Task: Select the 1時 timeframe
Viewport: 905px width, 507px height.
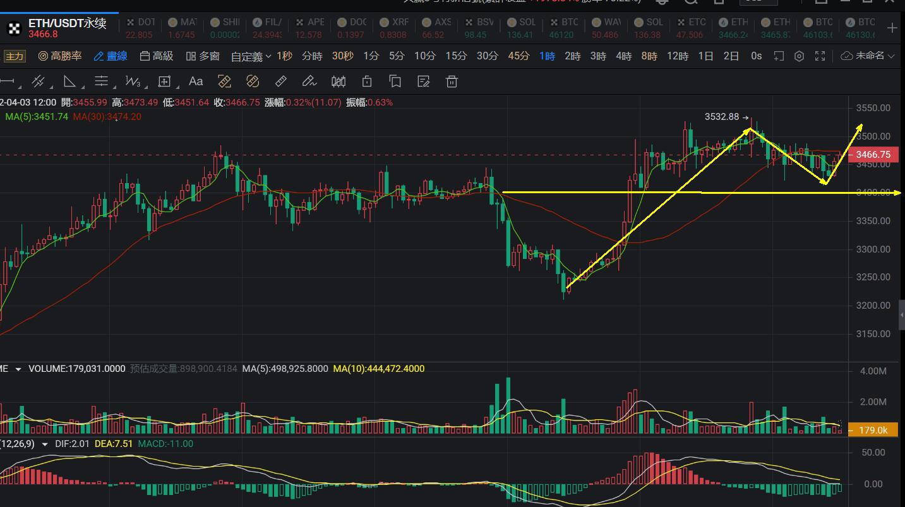Action: (x=547, y=56)
